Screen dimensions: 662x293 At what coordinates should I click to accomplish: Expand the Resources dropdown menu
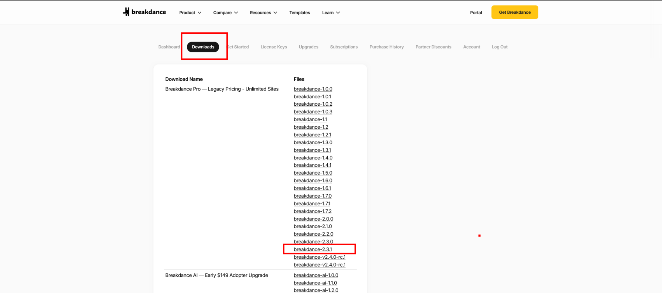click(263, 12)
